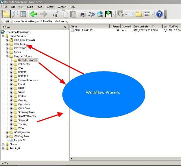Image resolution: width=181 pixels, height=166 pixels.
Task: Click the Print printer icon
Action: point(83,14)
